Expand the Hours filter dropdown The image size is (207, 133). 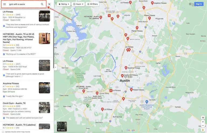78,4
